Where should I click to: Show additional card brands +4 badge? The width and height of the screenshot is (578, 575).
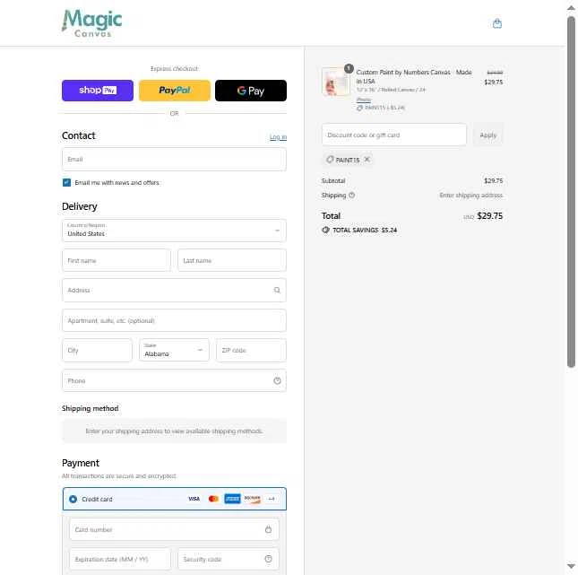point(272,499)
